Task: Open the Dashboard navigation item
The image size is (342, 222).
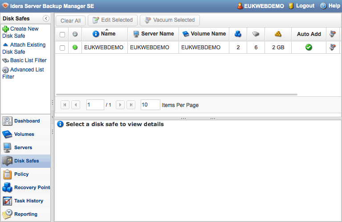Action: tap(26, 121)
